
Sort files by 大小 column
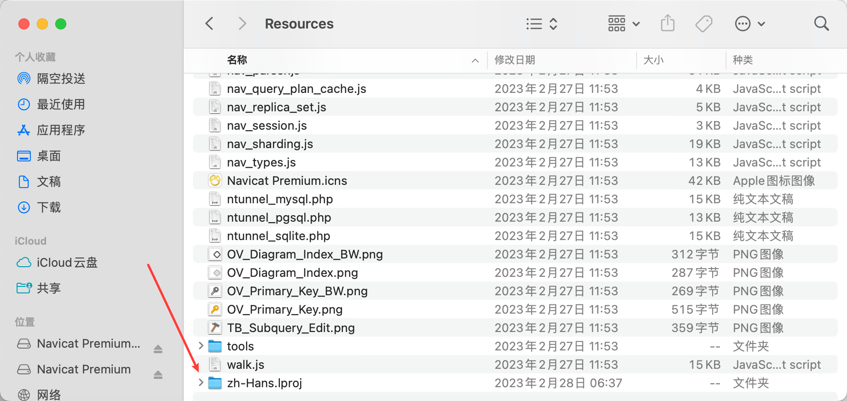pyautogui.click(x=653, y=60)
